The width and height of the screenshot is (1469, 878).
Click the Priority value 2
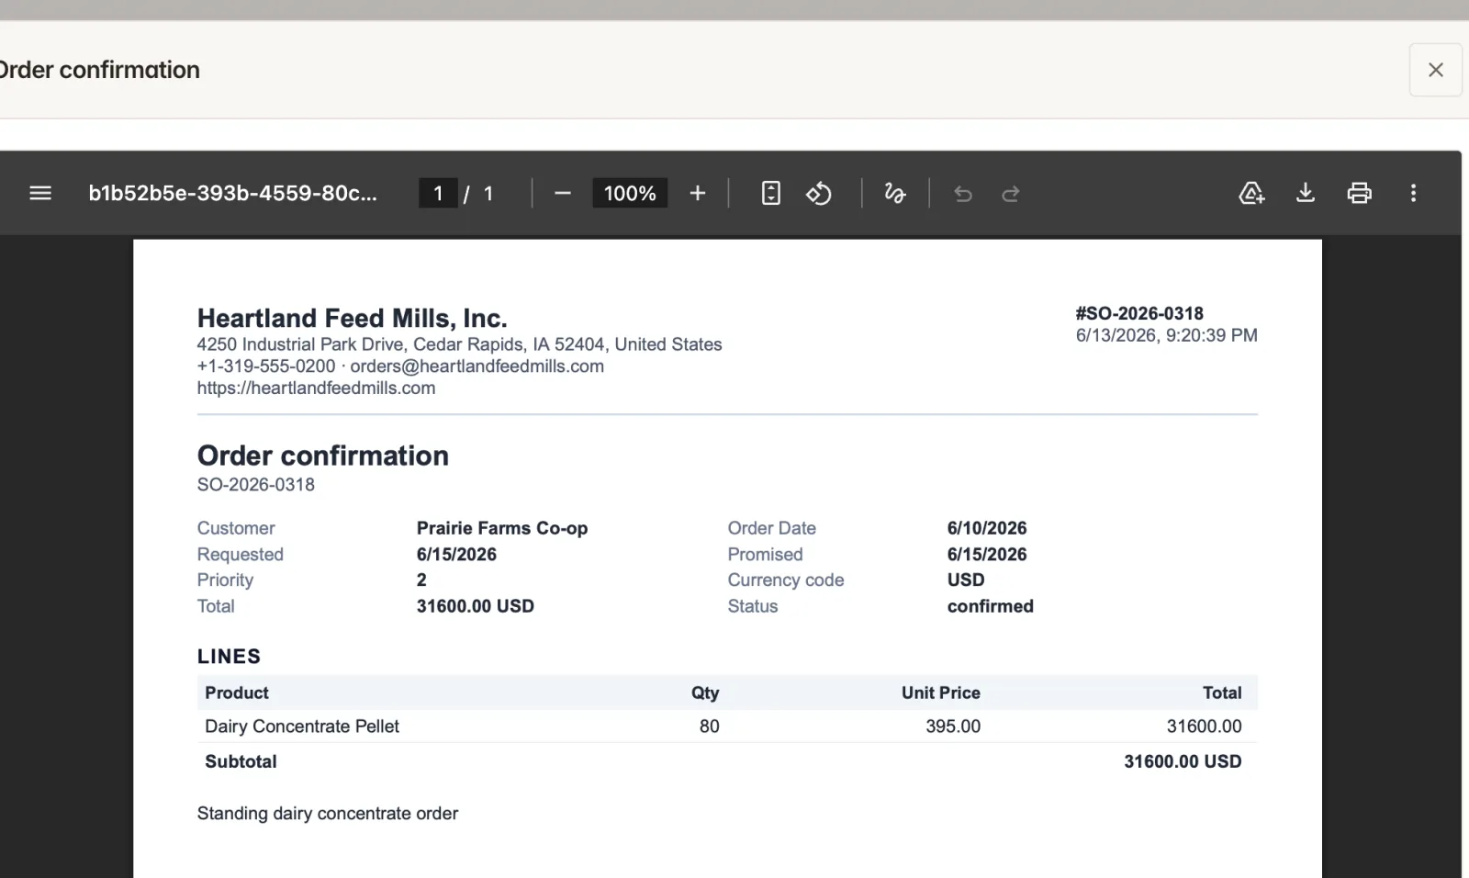[x=421, y=580]
